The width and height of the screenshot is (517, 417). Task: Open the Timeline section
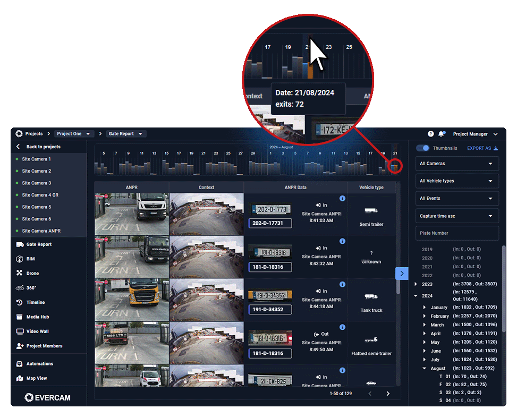pyautogui.click(x=35, y=302)
